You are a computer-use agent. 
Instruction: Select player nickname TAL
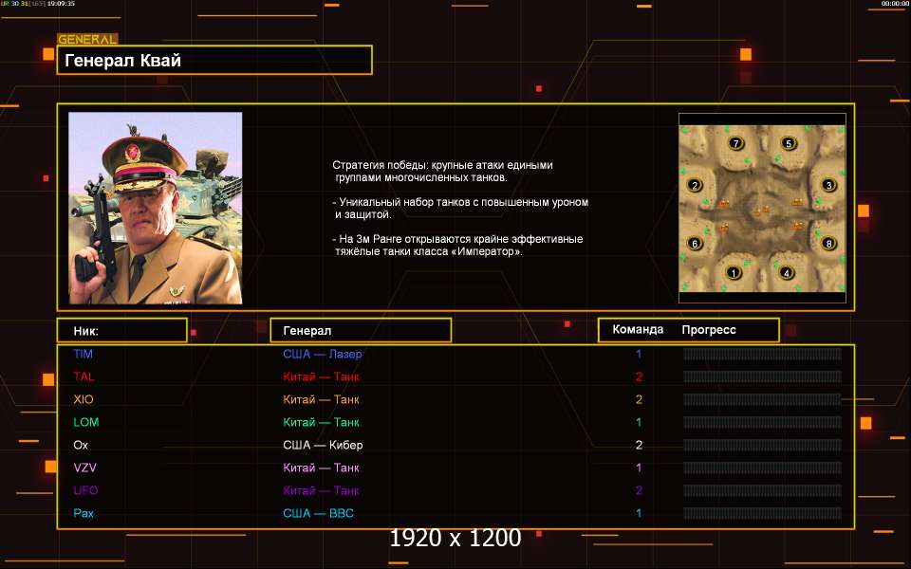pos(84,376)
